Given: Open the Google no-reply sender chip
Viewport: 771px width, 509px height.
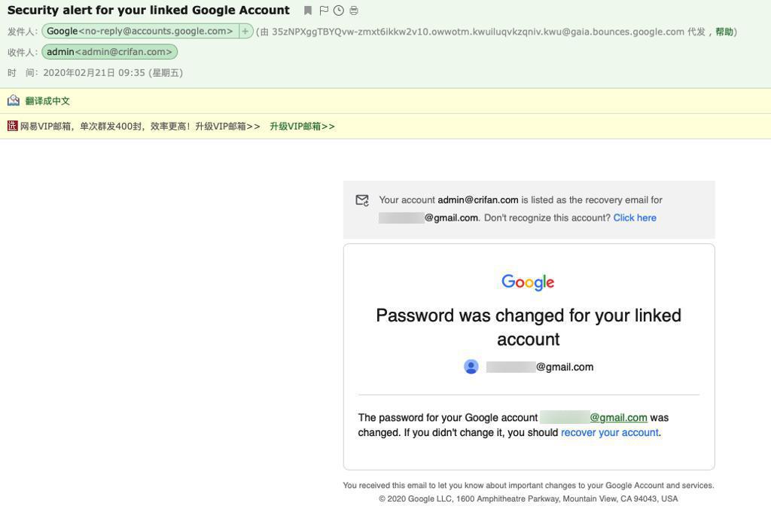Looking at the screenshot, I should (140, 32).
